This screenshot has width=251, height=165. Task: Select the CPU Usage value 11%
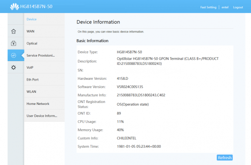pos(121,122)
